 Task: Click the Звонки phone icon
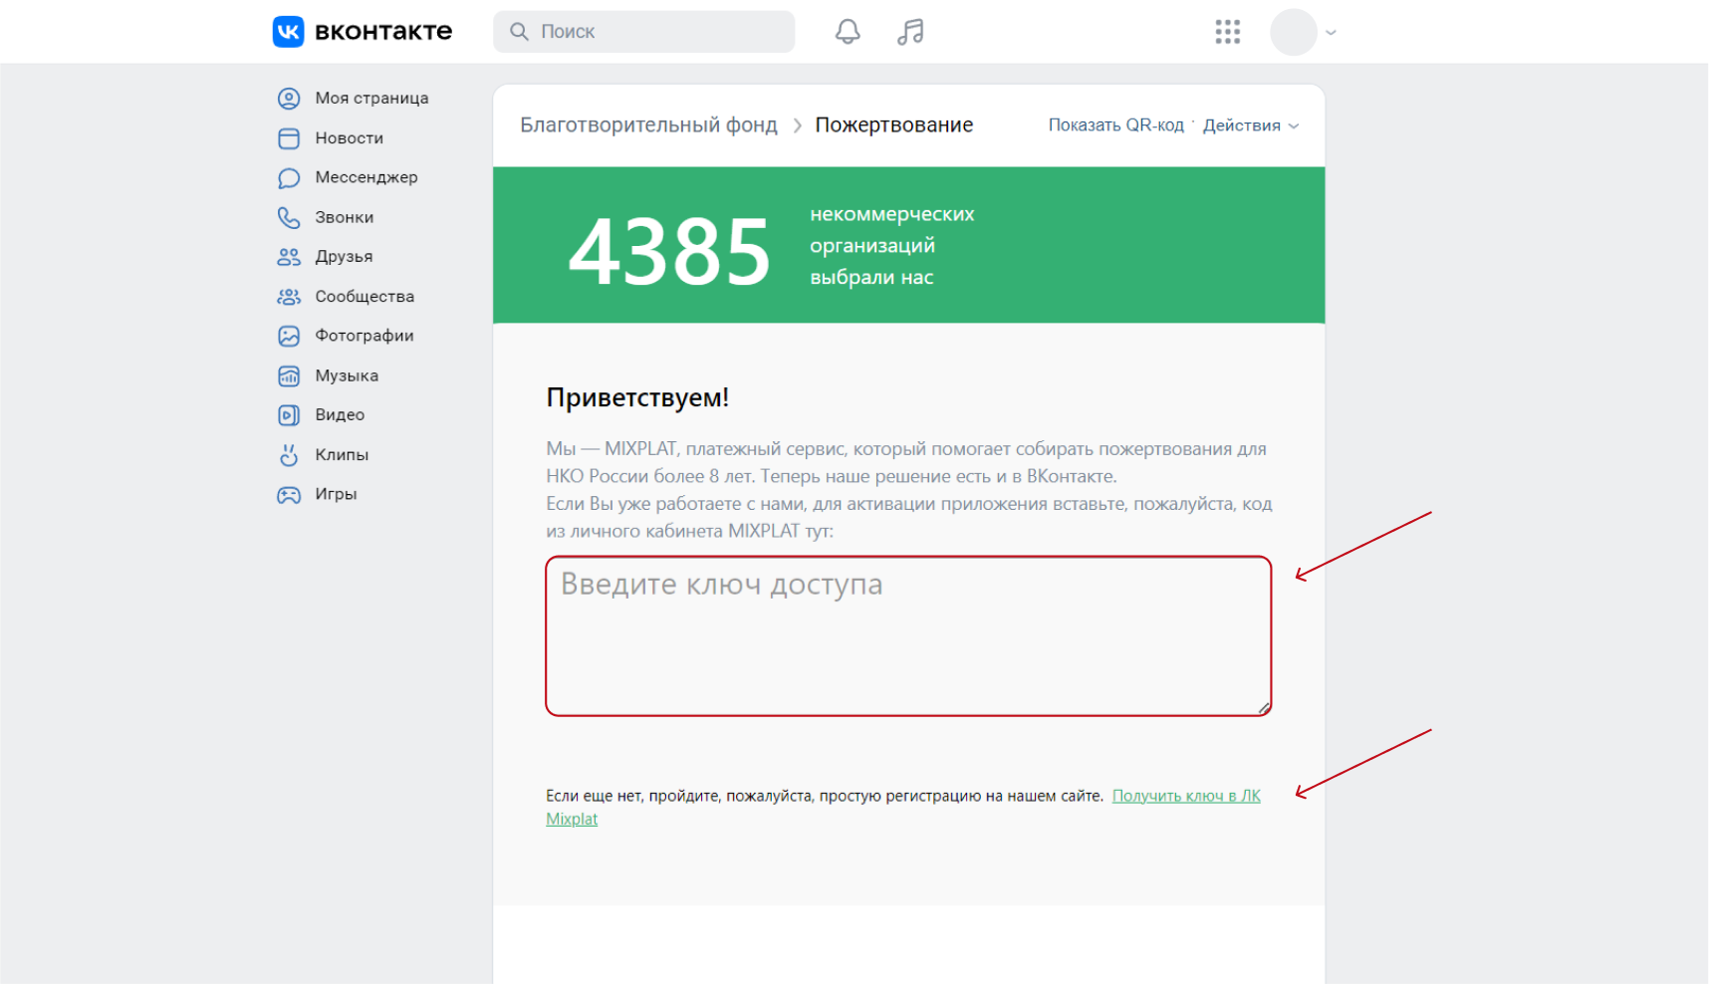(x=289, y=217)
